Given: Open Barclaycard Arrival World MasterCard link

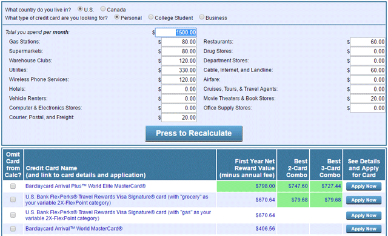Looking at the screenshot, I should point(74,229).
